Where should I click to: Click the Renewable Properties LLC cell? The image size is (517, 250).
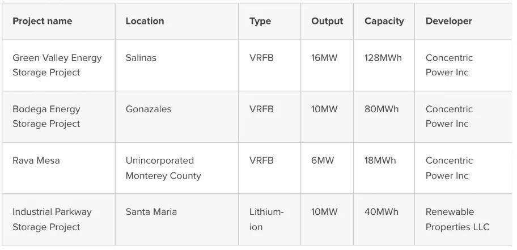pos(457,219)
